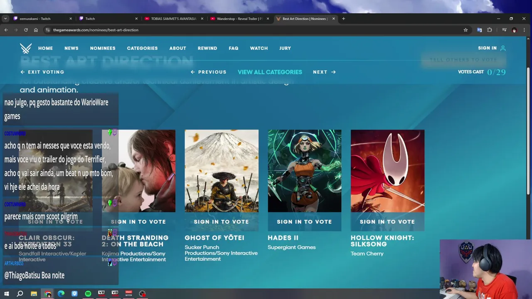
Task: Open JURY in site navigation
Action: tap(285, 48)
